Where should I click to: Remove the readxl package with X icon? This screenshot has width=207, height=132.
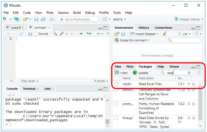[x=193, y=84]
